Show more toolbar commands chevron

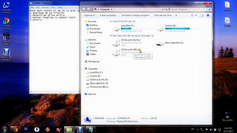coord(176,15)
